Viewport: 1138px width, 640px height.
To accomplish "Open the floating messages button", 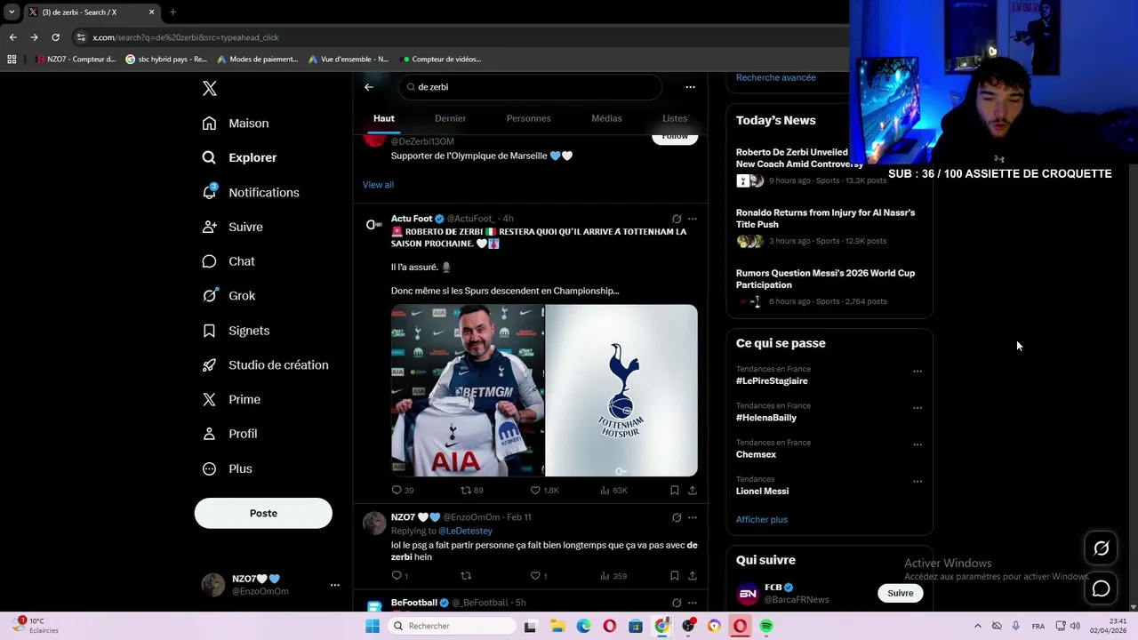I will (1101, 588).
